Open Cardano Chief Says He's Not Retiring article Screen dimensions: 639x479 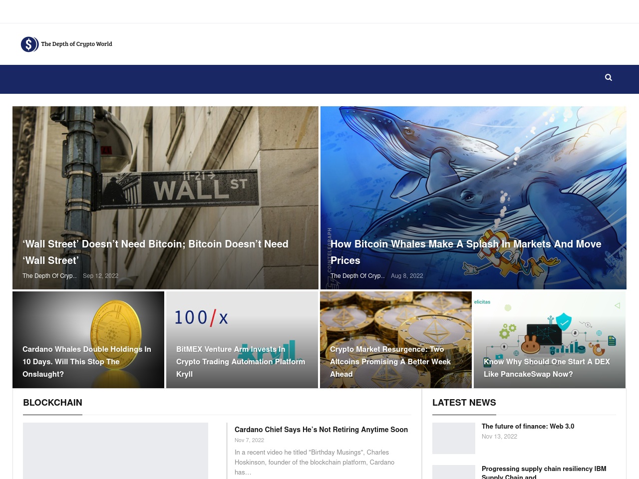coord(321,430)
